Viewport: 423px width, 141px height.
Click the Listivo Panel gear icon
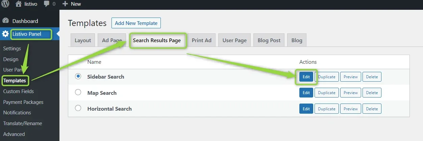pyautogui.click(x=5, y=34)
